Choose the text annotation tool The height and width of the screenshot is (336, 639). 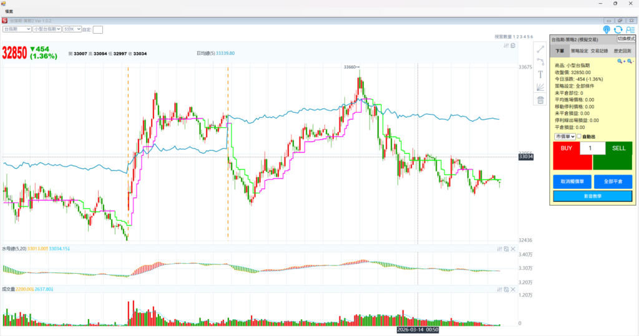click(x=540, y=75)
